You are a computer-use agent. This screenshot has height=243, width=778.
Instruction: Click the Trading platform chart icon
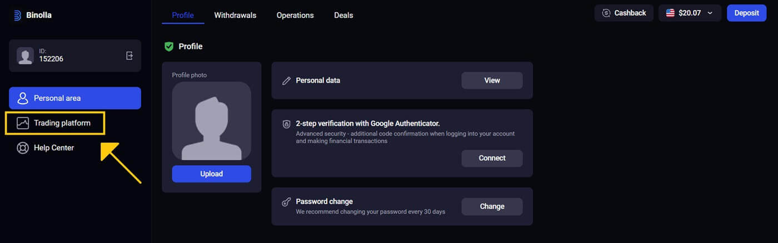pos(23,123)
